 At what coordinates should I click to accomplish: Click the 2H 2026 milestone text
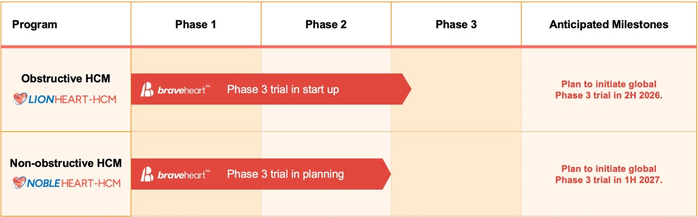tap(609, 90)
